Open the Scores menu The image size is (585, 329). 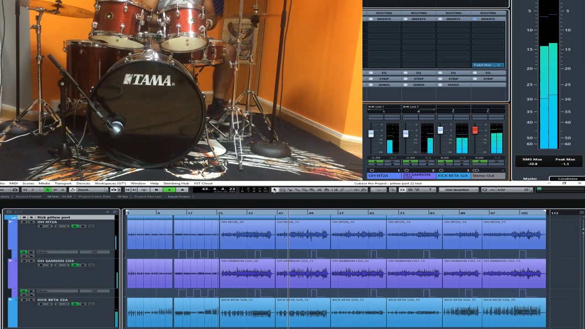(x=28, y=183)
